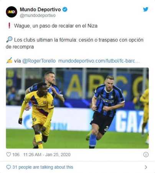The height and width of the screenshot is (173, 155).
Task: Click the red exclamation mark emoji
Action: pyautogui.click(x=9, y=25)
